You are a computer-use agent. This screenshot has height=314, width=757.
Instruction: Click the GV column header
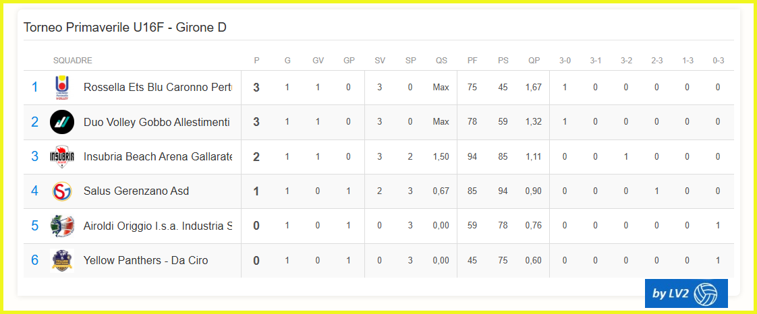pos(318,61)
